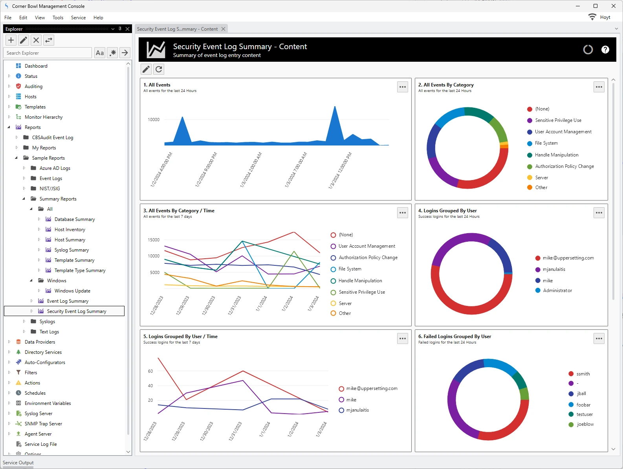Image resolution: width=623 pixels, height=469 pixels.
Task: Toggle wildcard asterisk search option
Action: coord(113,53)
